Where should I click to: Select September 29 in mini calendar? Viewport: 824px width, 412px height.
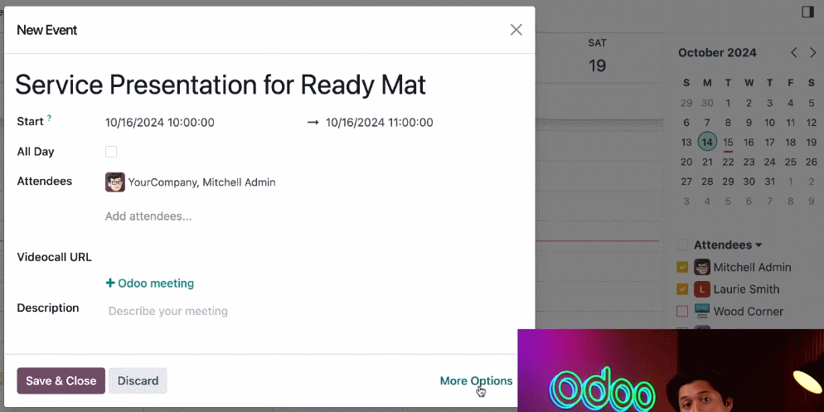coord(686,103)
